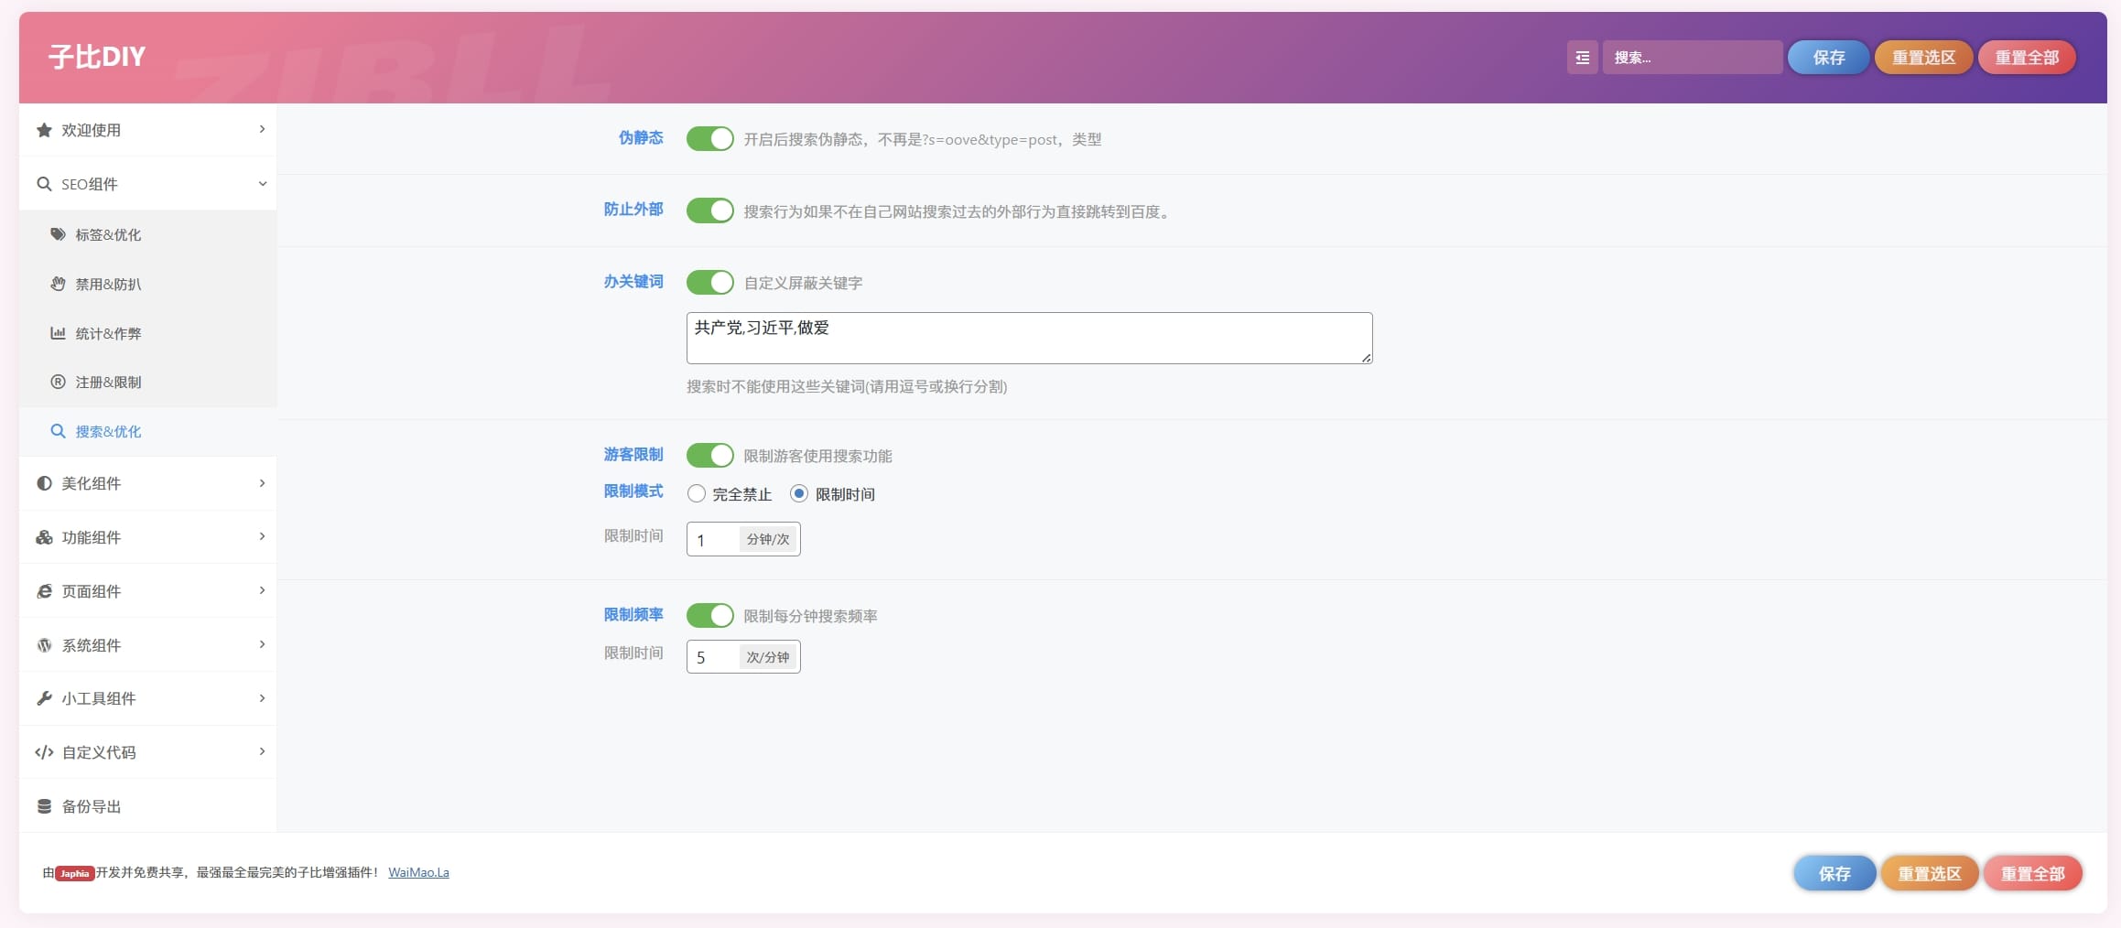The width and height of the screenshot is (2121, 928).
Task: Click the database icon beside 备份导出
Action: pyautogui.click(x=44, y=806)
